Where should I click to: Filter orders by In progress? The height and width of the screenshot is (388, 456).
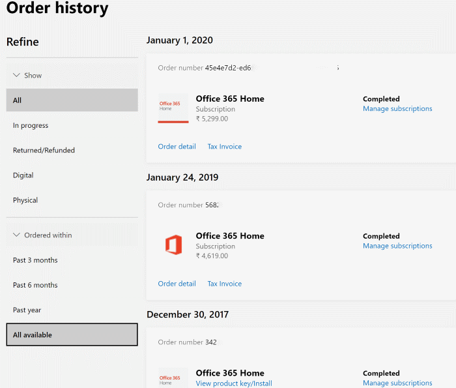pyautogui.click(x=72, y=125)
